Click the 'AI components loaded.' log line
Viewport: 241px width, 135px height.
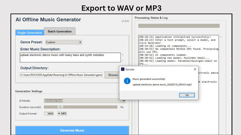pos(163,55)
